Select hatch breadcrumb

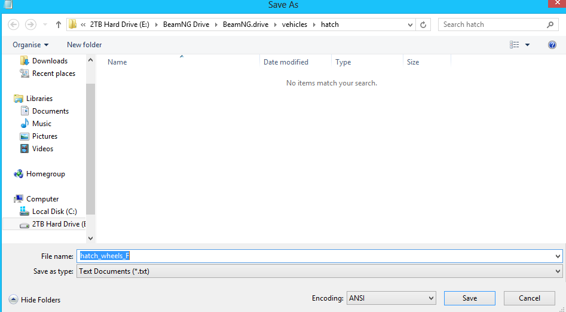(x=330, y=25)
